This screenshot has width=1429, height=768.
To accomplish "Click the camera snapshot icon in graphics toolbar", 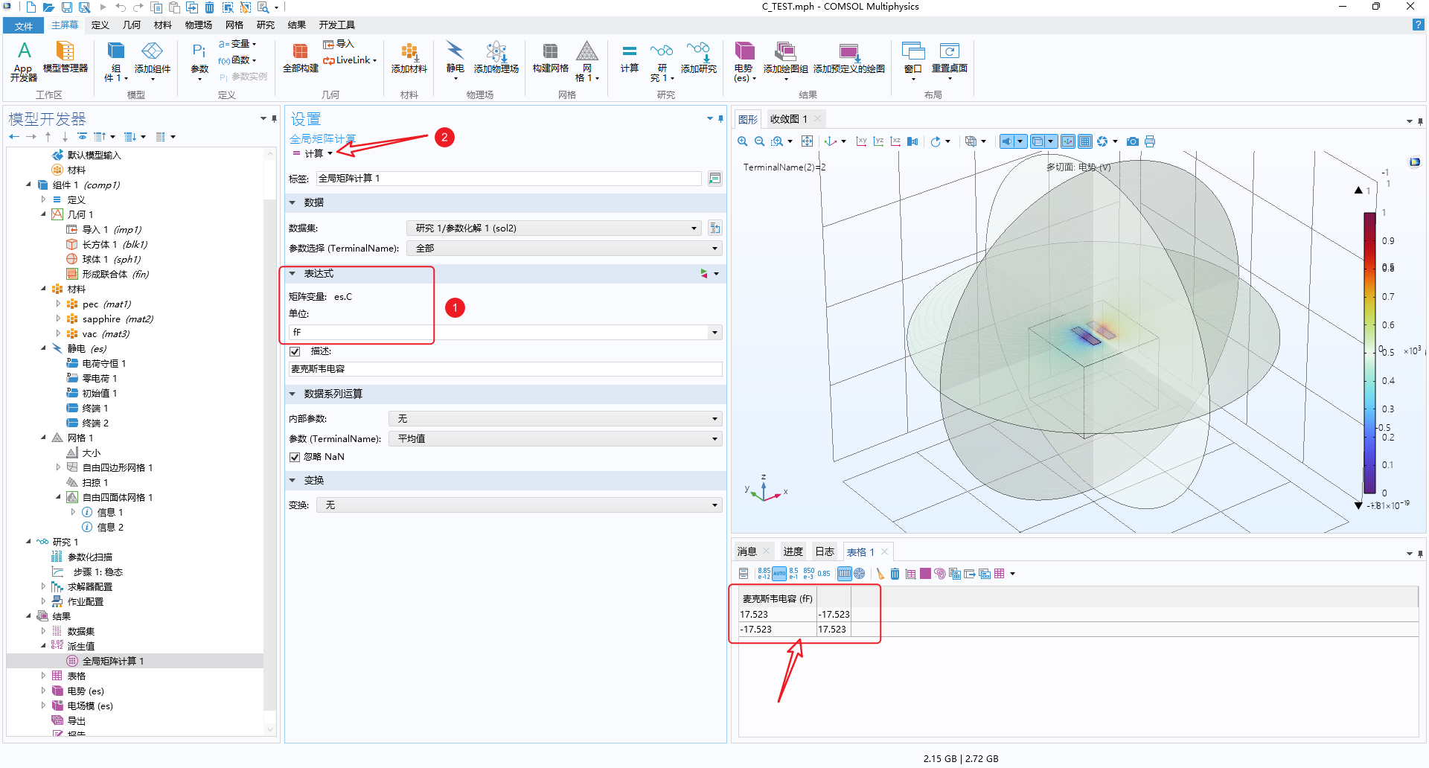I will (1132, 141).
